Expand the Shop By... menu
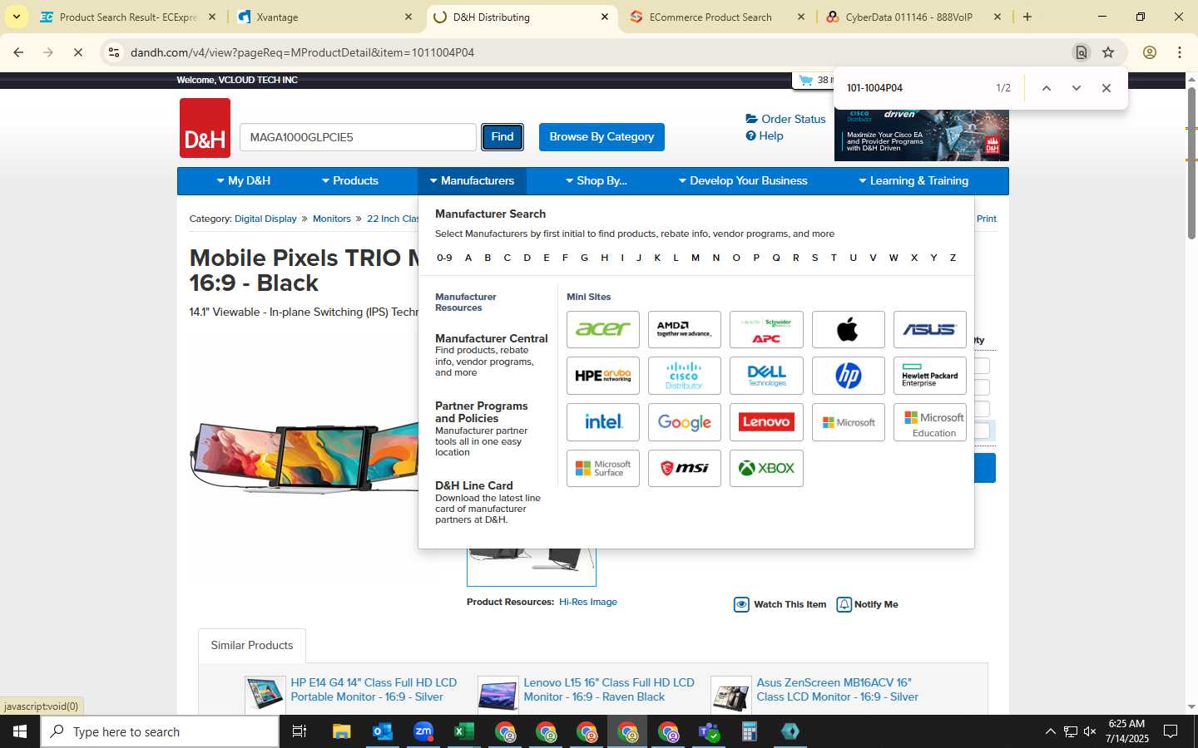This screenshot has width=1198, height=748. click(x=597, y=180)
